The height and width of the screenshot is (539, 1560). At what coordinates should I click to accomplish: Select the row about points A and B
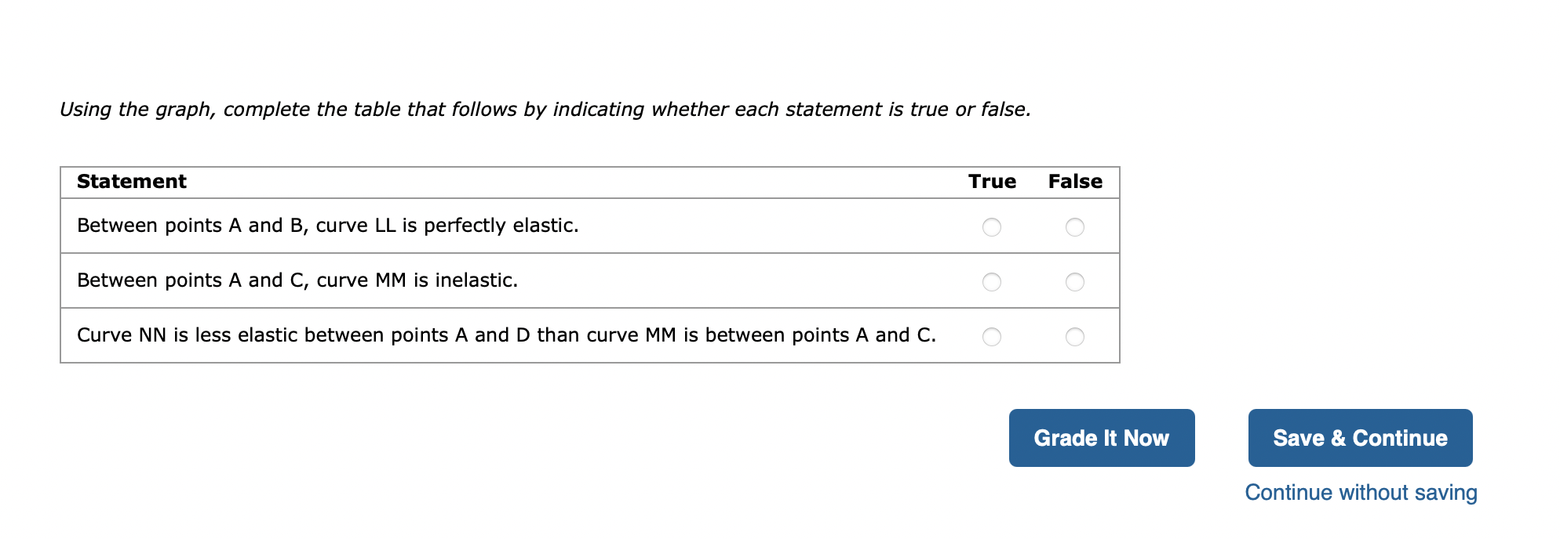327,225
